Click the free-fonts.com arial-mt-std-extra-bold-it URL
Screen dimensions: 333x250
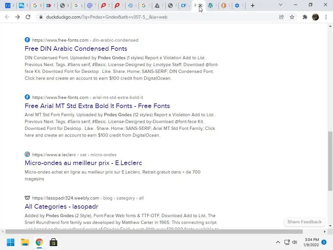[x=87, y=97]
